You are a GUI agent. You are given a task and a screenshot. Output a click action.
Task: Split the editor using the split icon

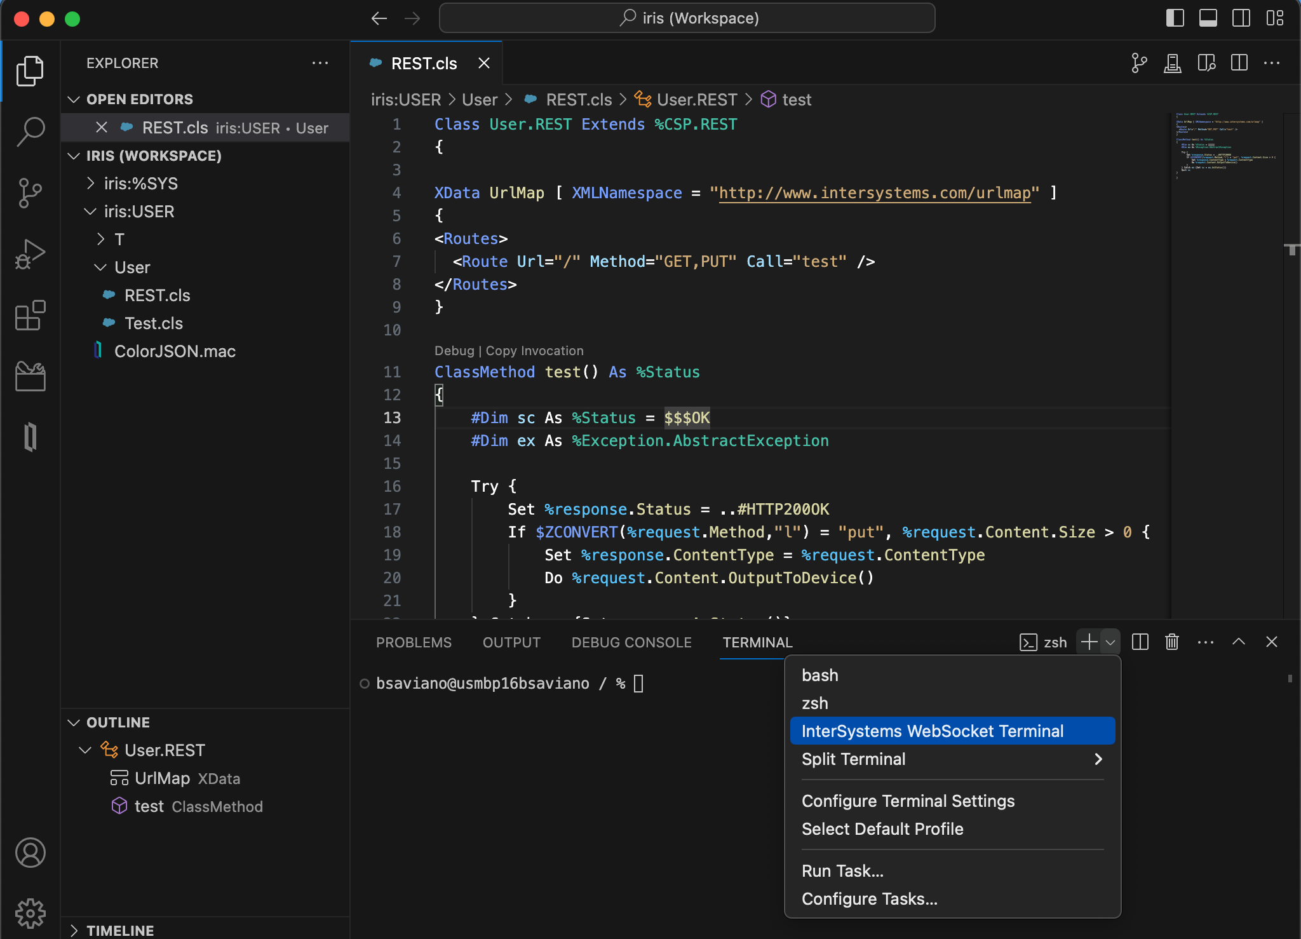click(x=1238, y=63)
